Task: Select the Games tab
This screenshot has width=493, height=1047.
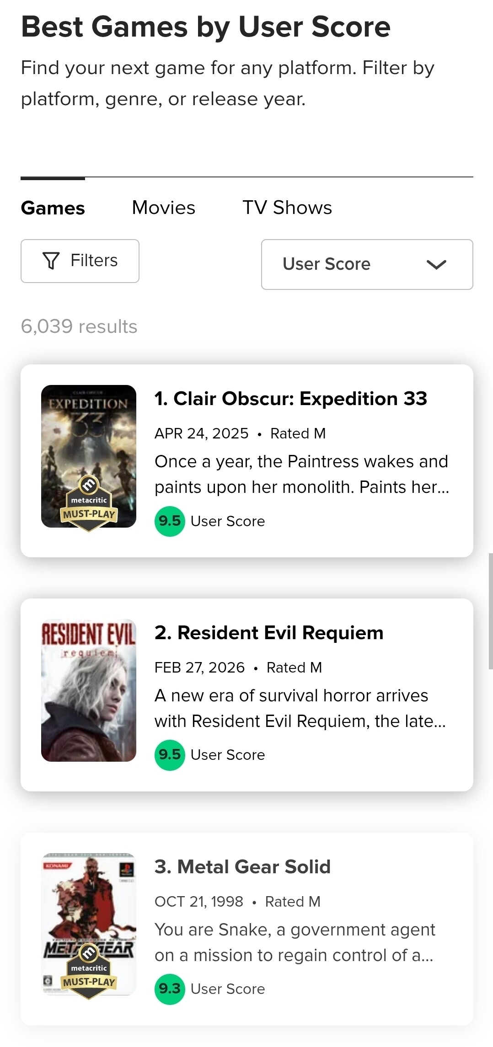Action: click(x=53, y=208)
